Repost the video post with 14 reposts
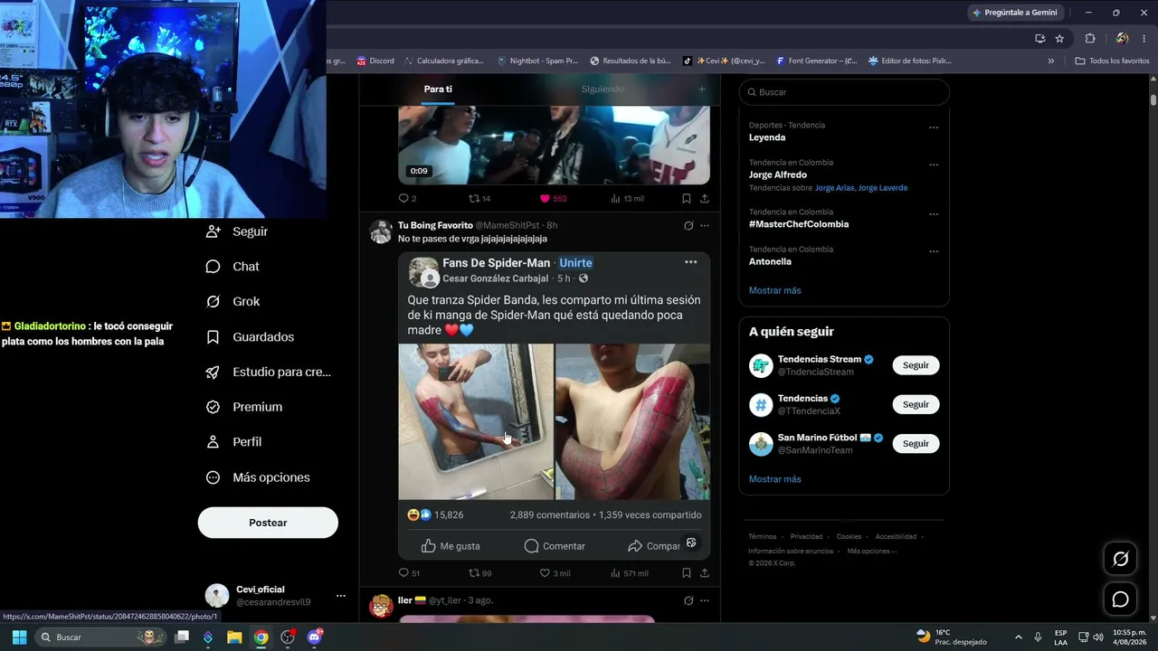Screen dimensions: 1158x651 point(479,198)
